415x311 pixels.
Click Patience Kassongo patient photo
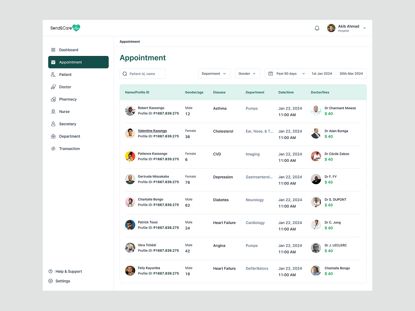click(x=130, y=156)
